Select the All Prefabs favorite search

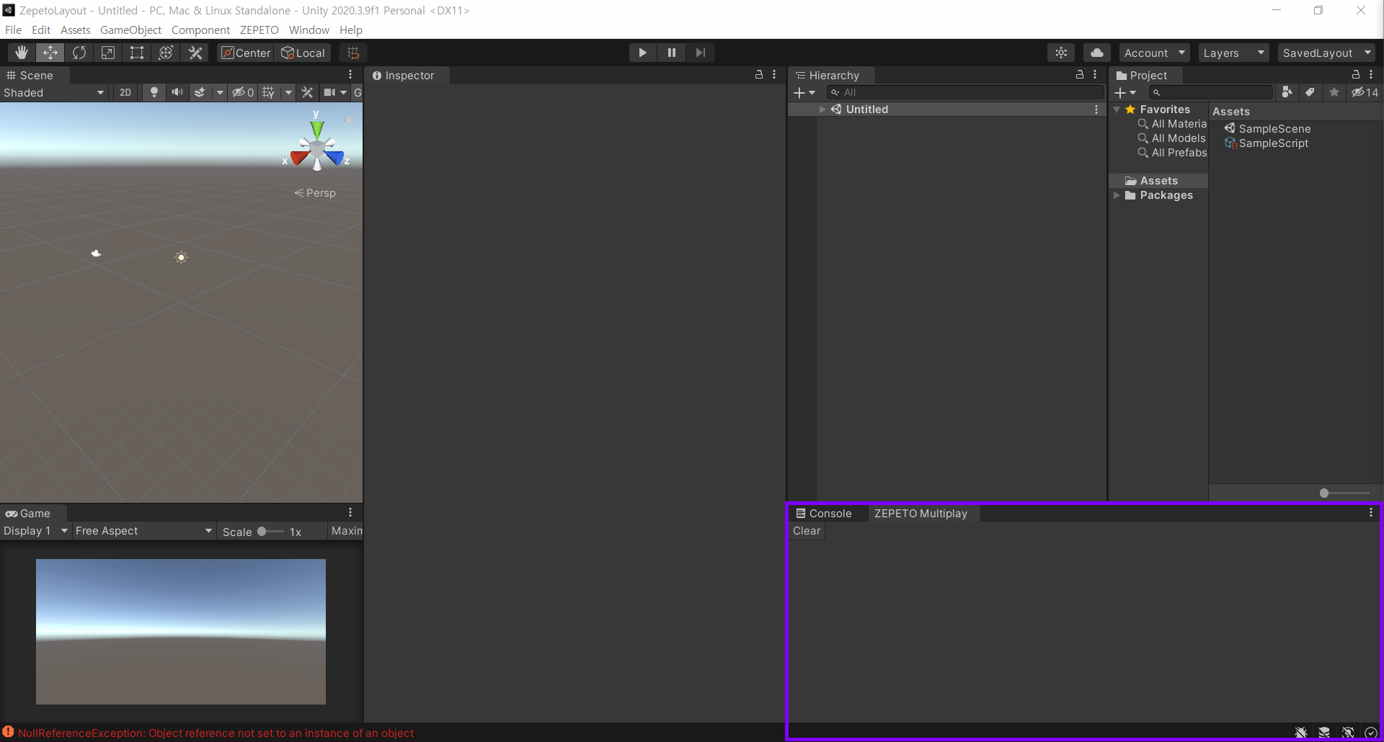[1172, 153]
